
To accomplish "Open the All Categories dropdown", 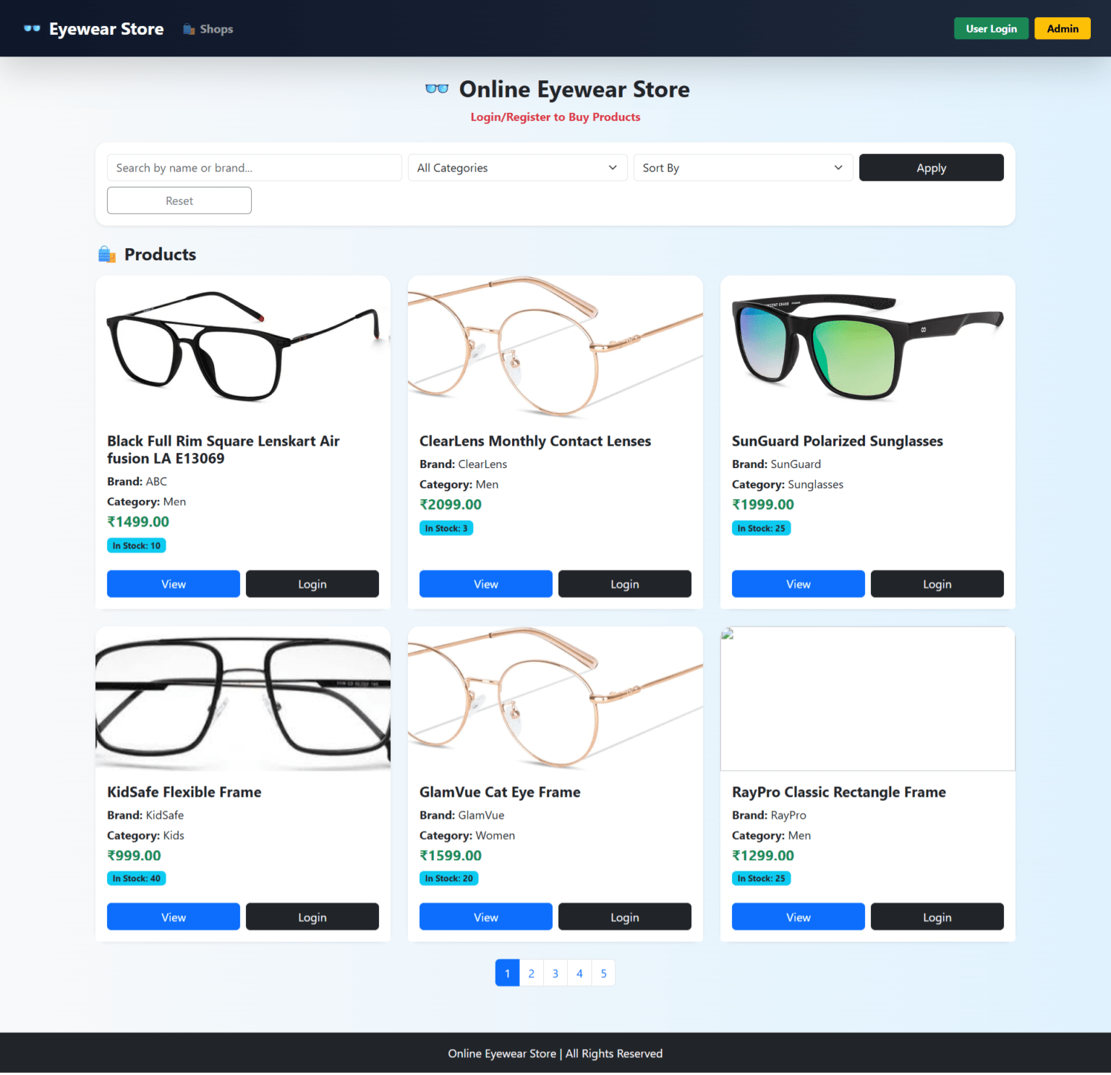I will (x=516, y=167).
